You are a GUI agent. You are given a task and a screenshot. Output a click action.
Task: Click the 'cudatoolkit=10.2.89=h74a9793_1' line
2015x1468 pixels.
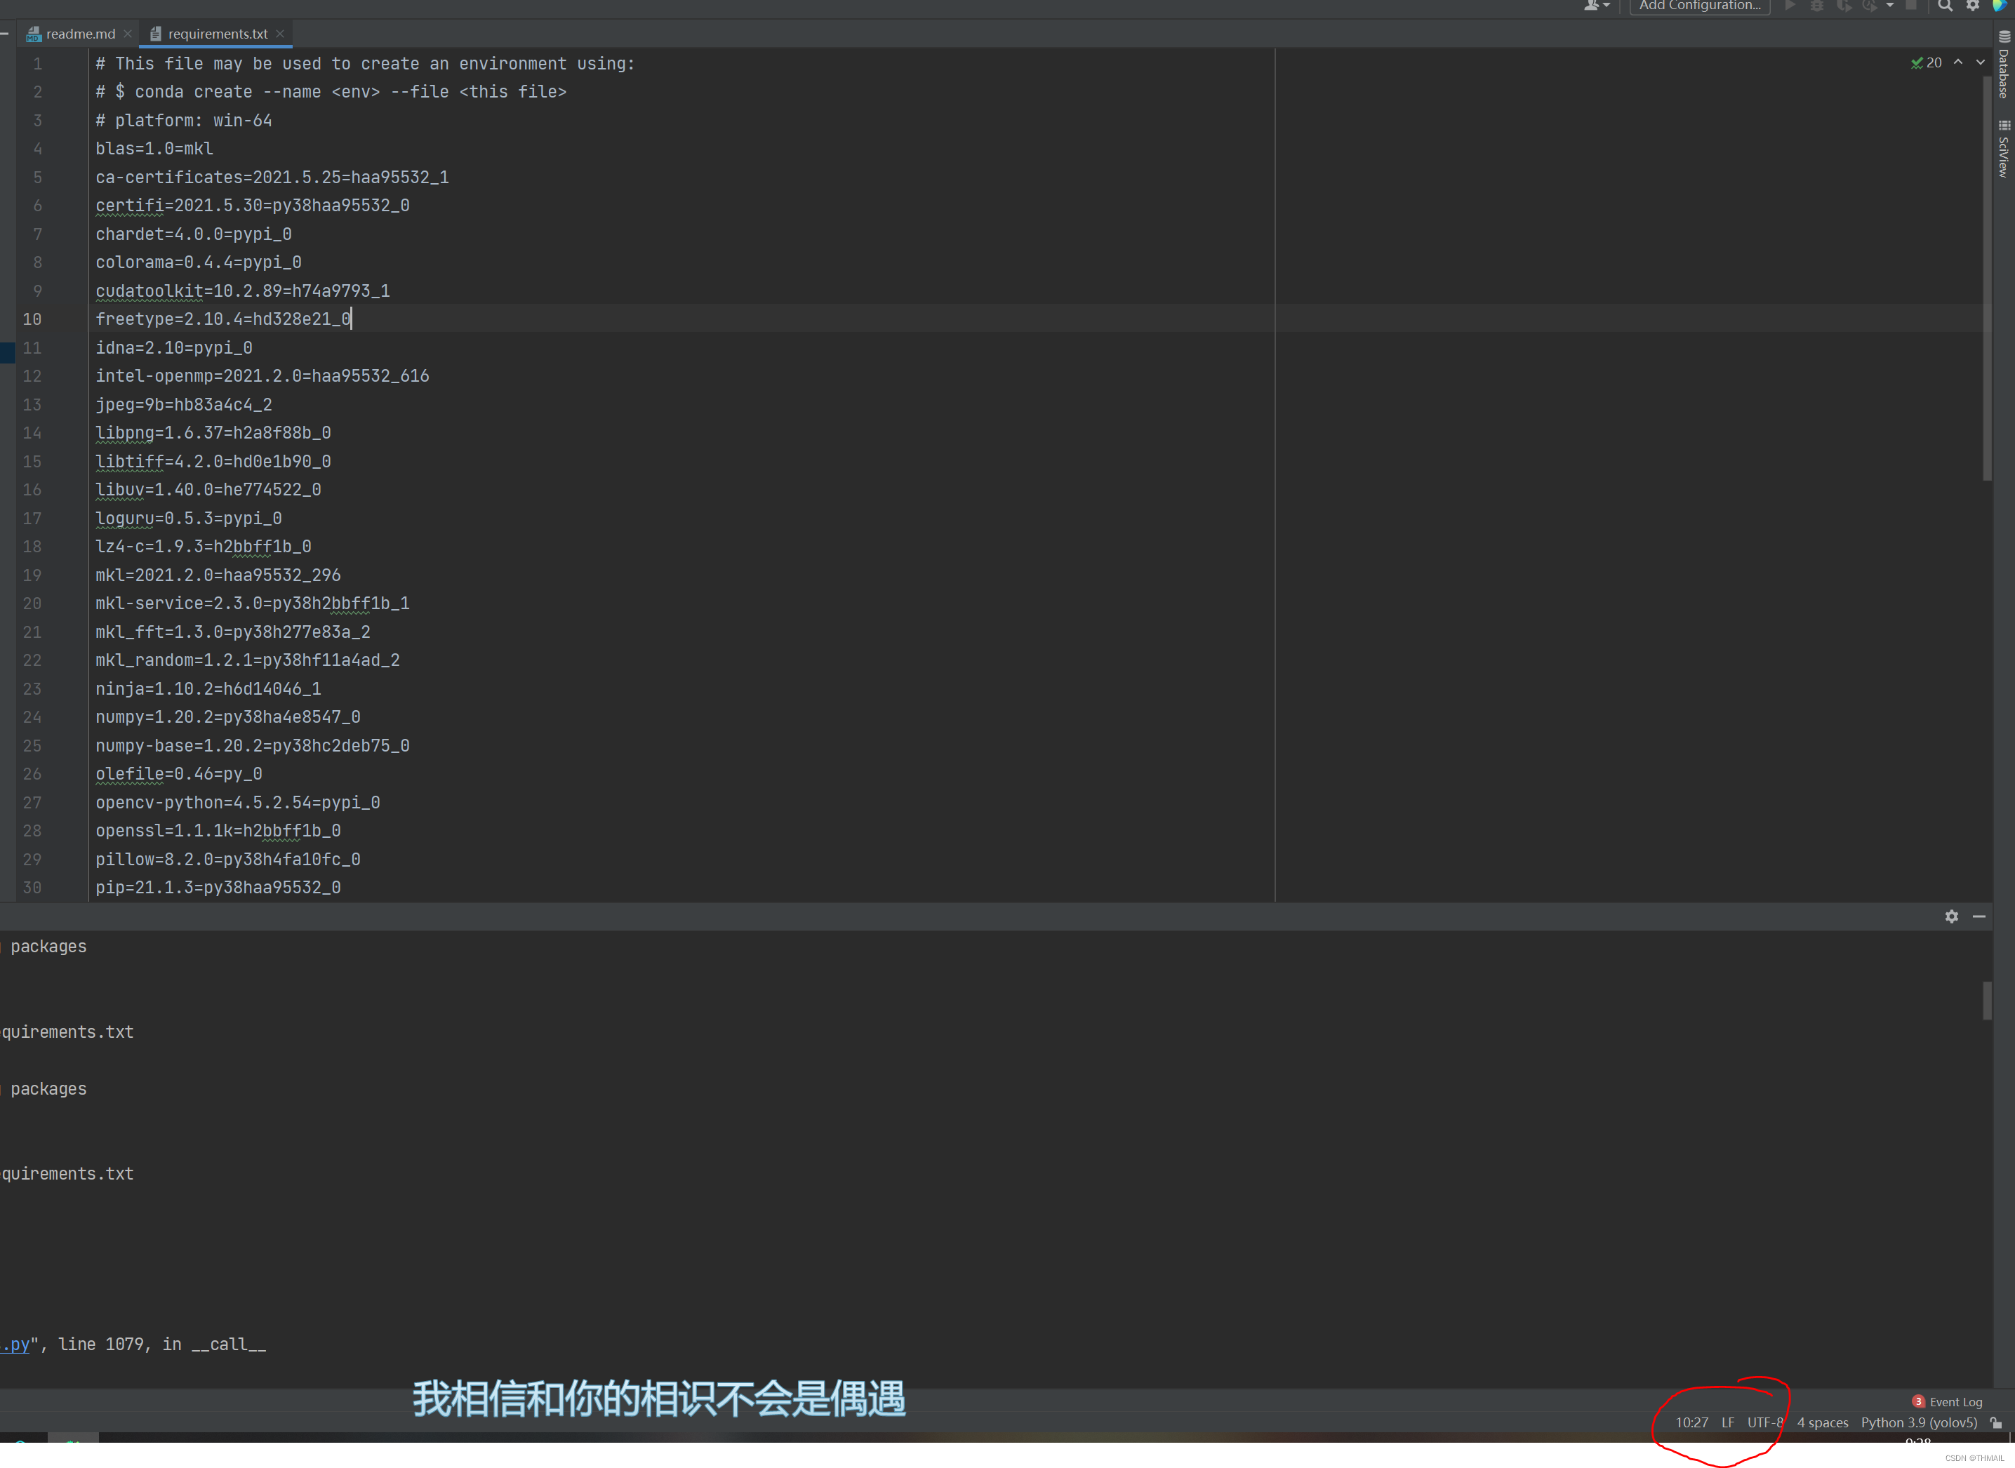(x=243, y=291)
